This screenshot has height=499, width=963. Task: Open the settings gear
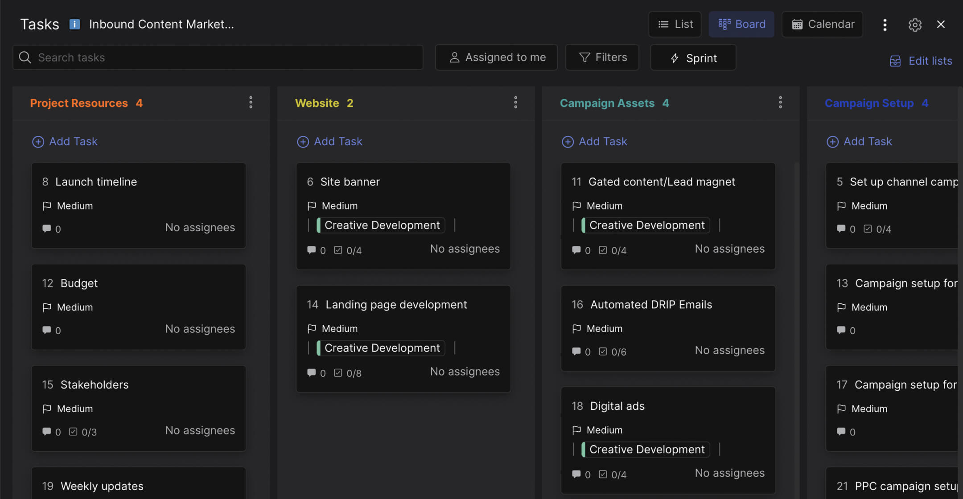tap(915, 25)
